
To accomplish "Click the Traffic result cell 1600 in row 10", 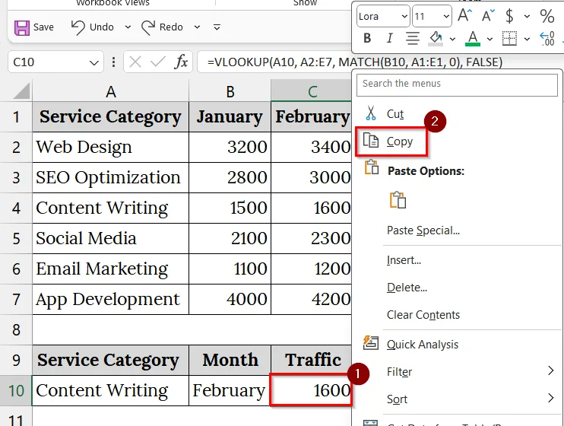I will coord(311,391).
